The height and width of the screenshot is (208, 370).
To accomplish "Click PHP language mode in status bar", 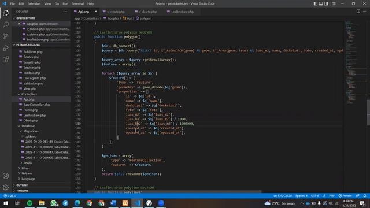I will coord(332,196).
